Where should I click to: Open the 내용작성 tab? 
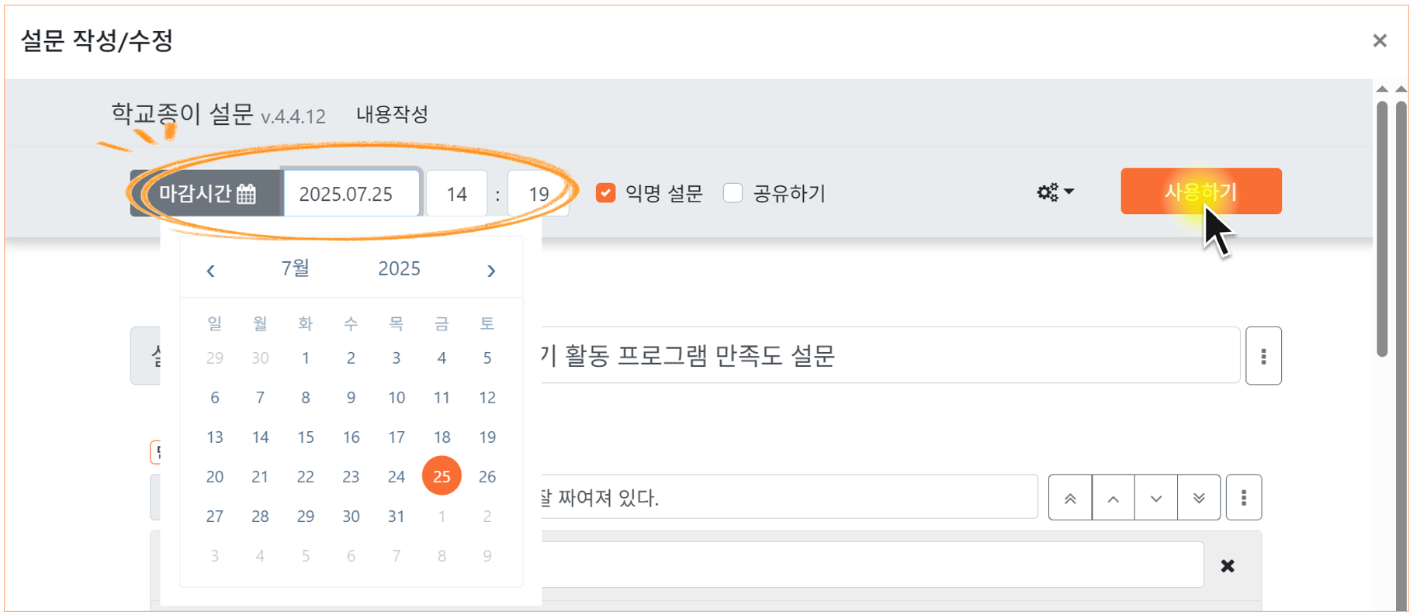coord(392,115)
